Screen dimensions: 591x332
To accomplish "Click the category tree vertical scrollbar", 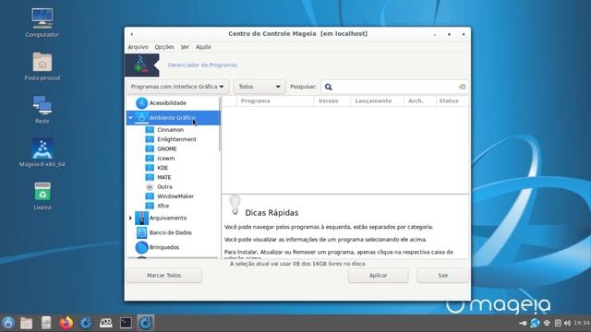I will click(220, 125).
